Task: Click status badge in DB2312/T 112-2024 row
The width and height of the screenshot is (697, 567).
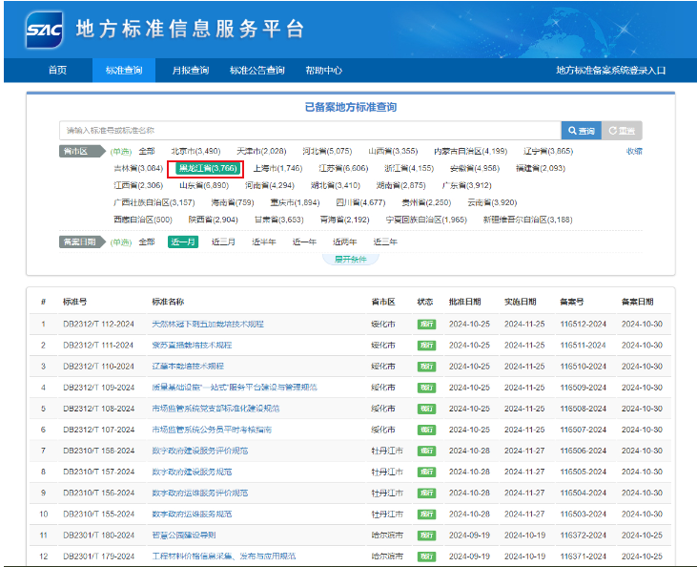Action: click(426, 324)
